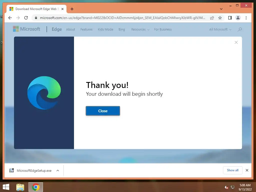Open the For Business menu item
Image resolution: width=256 pixels, height=192 pixels.
163,29
